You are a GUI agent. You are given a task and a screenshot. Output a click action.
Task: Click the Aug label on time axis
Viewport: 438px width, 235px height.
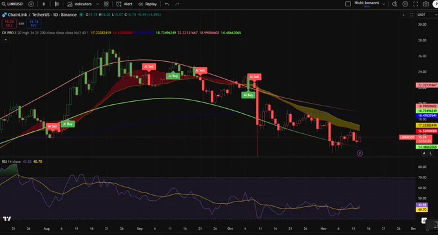tap(46, 229)
